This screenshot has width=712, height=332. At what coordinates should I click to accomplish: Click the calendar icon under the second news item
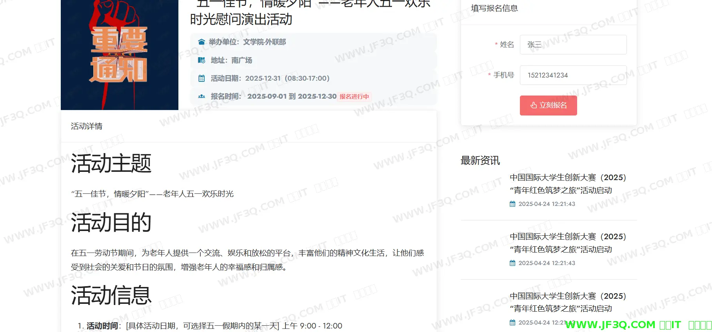click(x=512, y=263)
